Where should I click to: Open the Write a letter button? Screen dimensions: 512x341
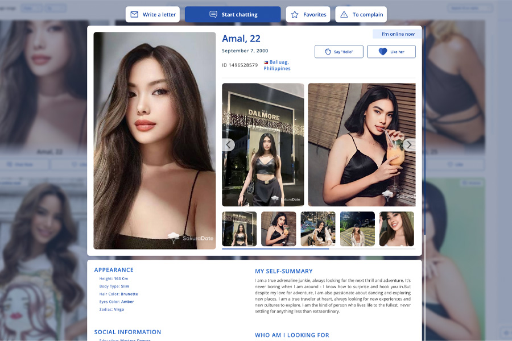coord(152,14)
